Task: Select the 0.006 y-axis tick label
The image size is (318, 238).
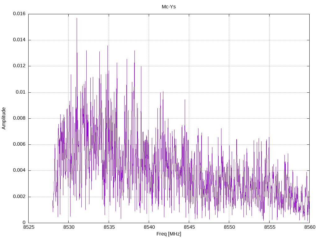Action: pos(19,144)
